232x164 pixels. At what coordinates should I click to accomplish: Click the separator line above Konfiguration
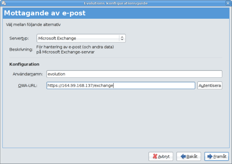click(116, 58)
